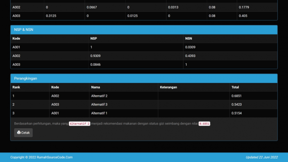Click total value 0.5154

pyautogui.click(x=237, y=113)
